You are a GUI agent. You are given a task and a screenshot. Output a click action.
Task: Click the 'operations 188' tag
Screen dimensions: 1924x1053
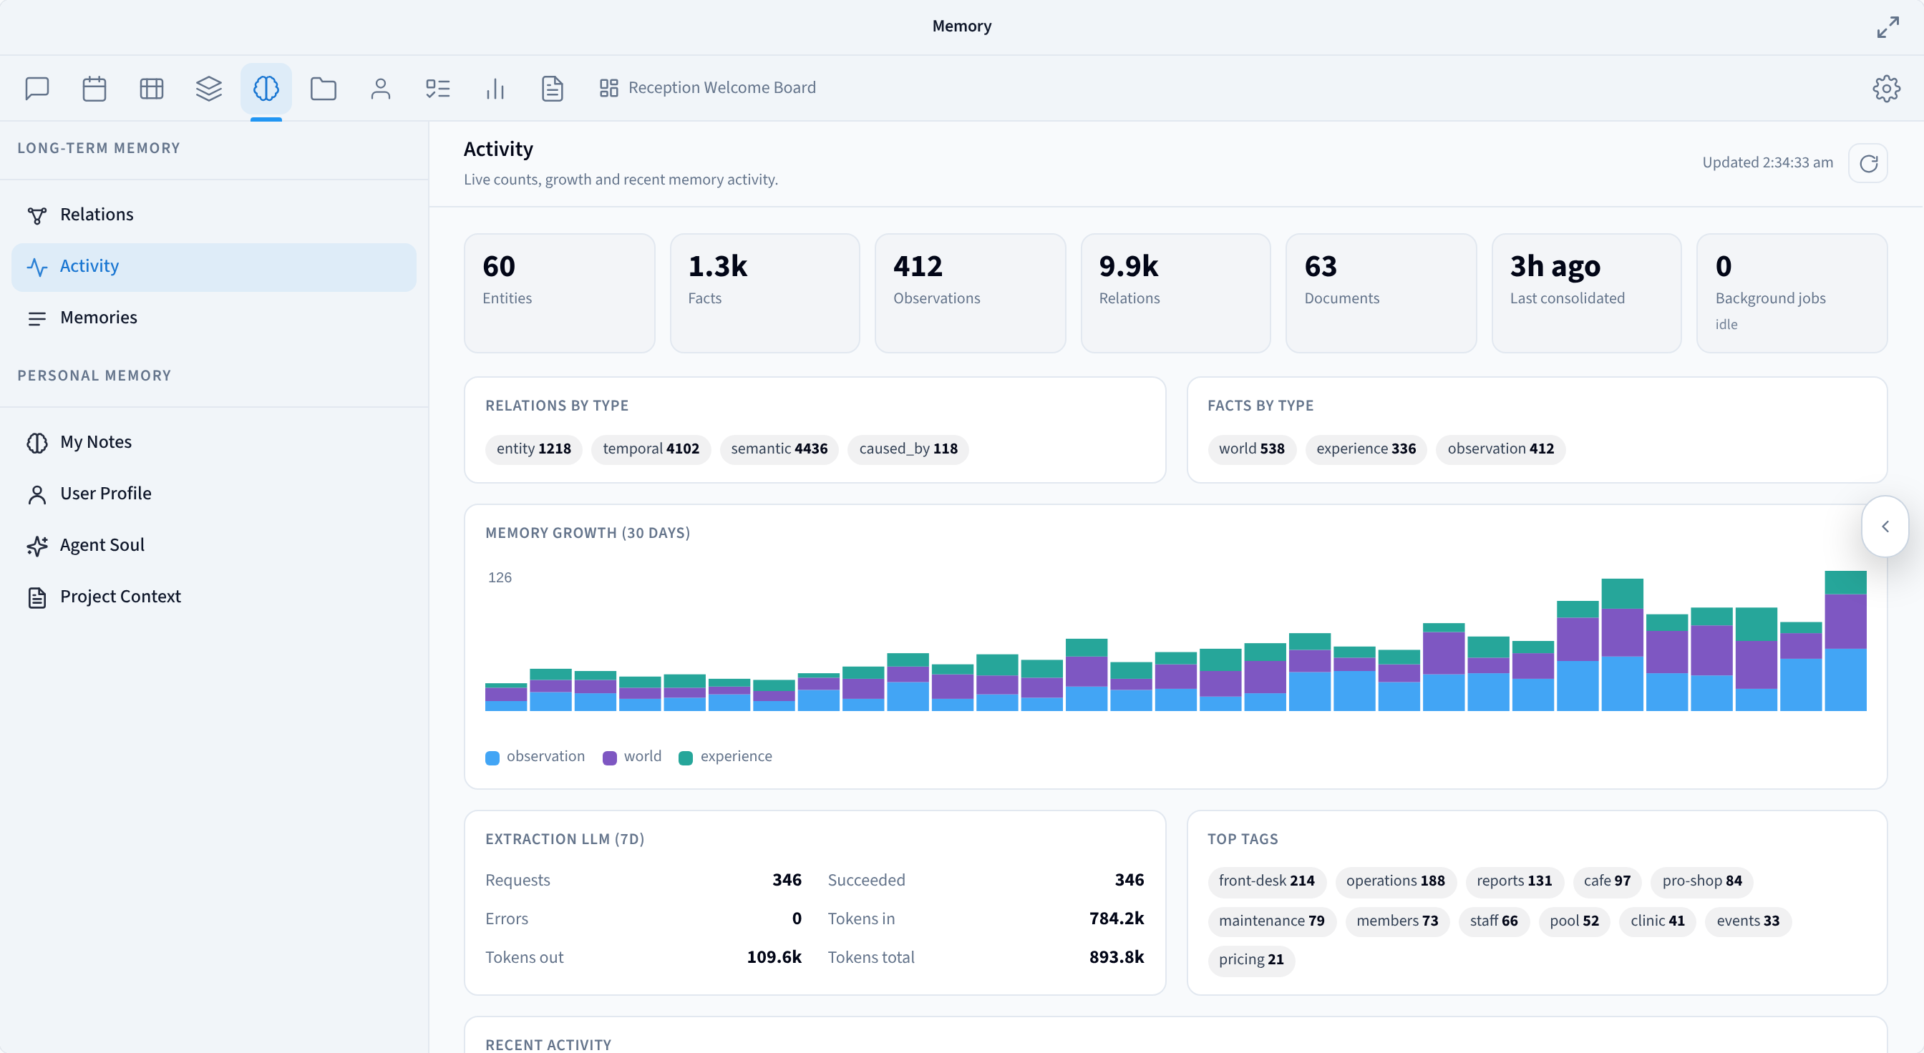coord(1395,881)
